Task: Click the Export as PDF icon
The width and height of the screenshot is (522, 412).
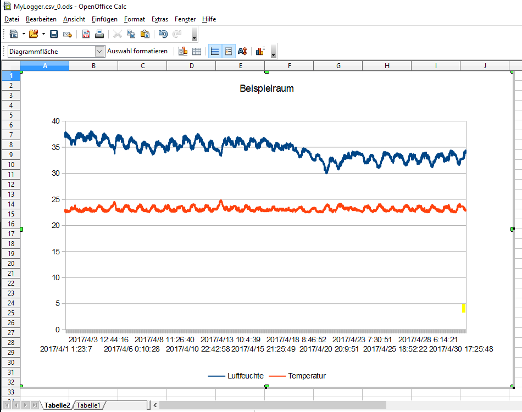Action: coord(86,34)
